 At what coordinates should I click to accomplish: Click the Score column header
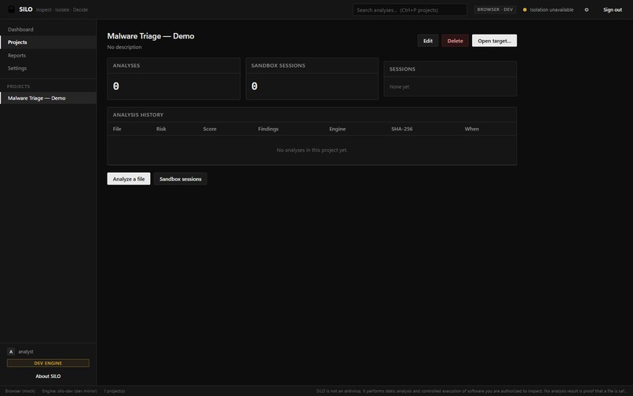click(x=210, y=129)
